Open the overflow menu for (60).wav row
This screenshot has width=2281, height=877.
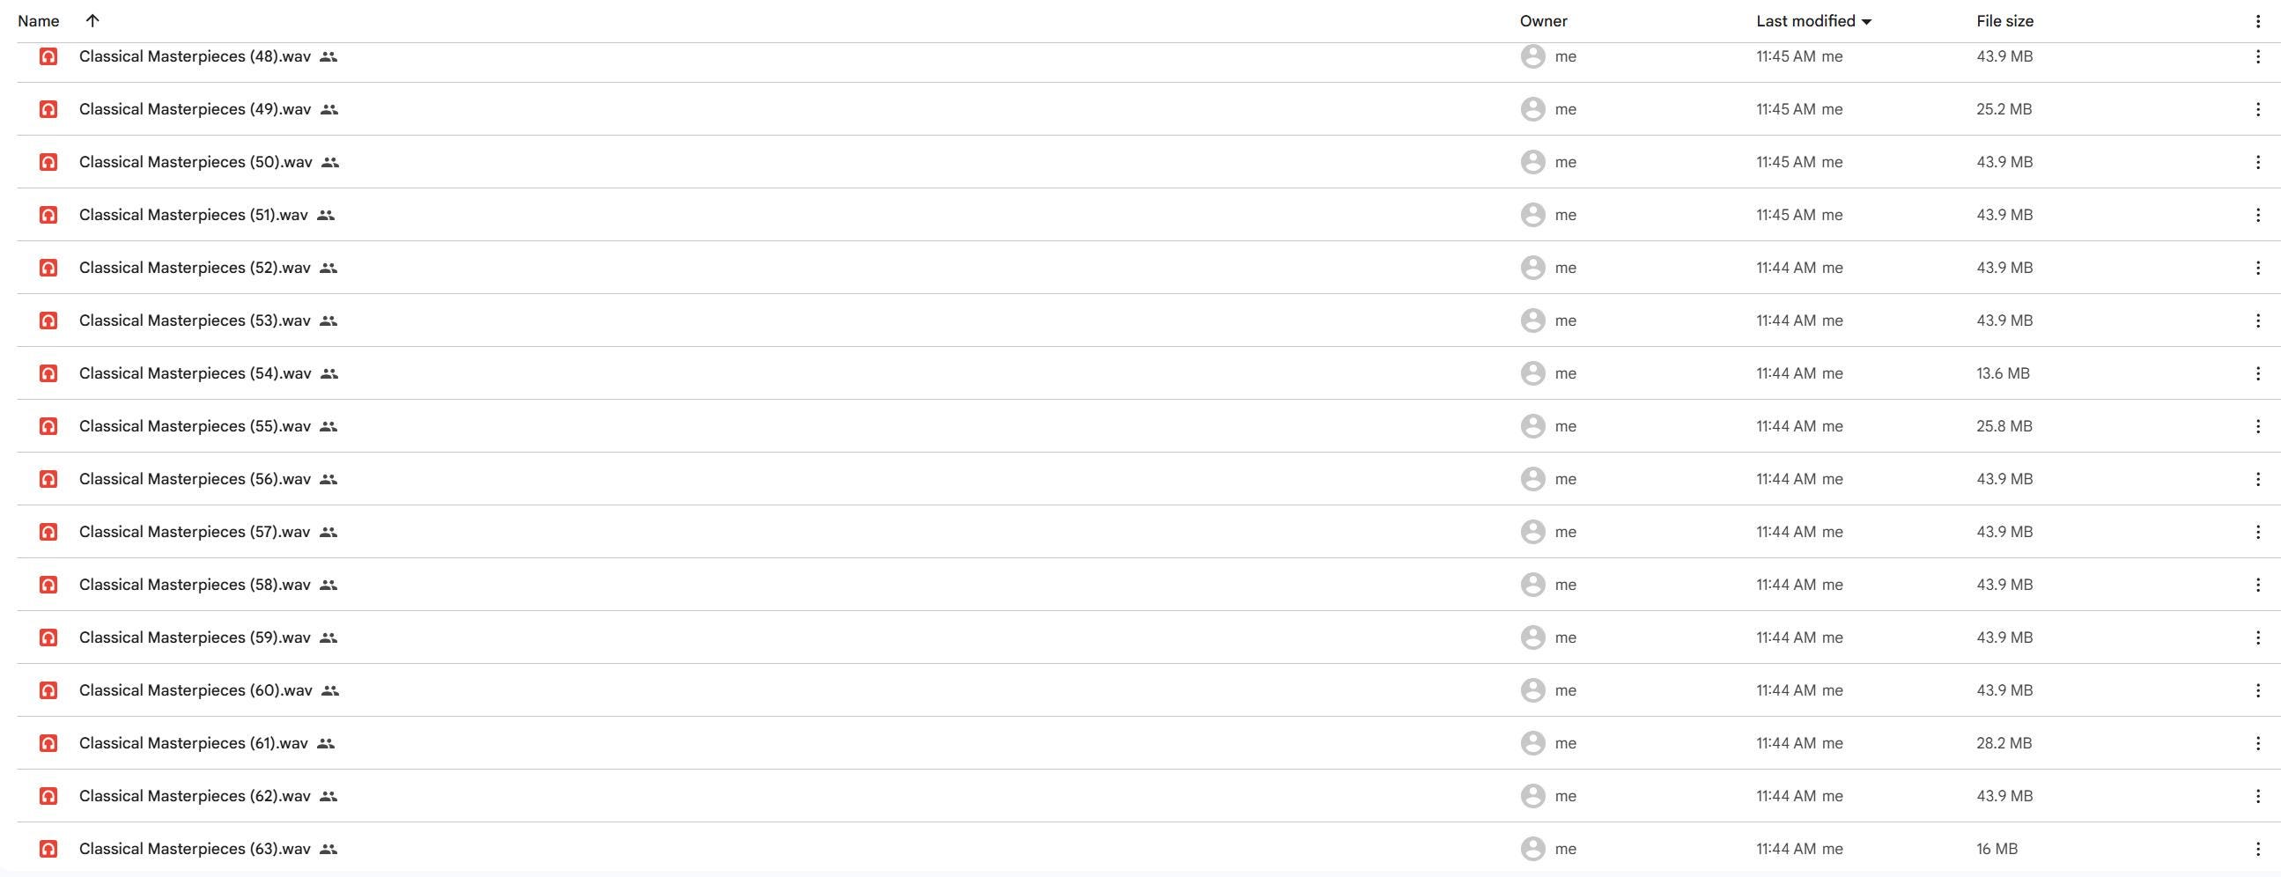coord(2257,690)
